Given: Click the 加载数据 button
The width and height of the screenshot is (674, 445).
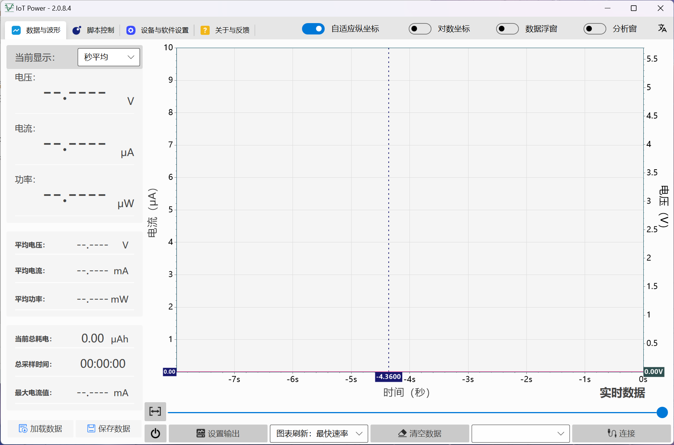Looking at the screenshot, I should coord(40,429).
